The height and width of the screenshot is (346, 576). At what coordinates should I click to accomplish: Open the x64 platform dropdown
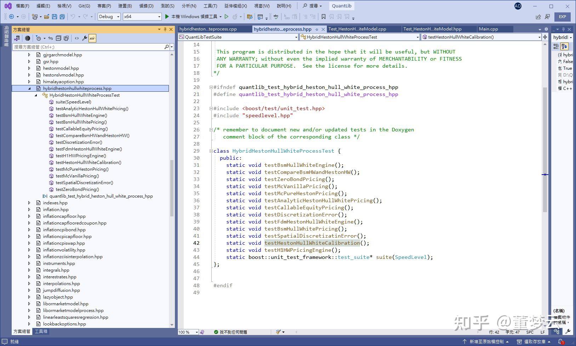142,17
